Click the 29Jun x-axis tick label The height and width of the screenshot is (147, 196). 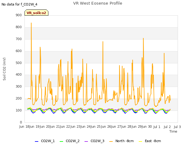pos(142,126)
